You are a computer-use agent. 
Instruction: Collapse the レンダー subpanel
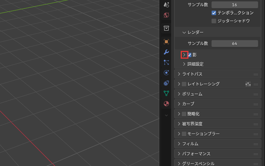(x=184, y=32)
